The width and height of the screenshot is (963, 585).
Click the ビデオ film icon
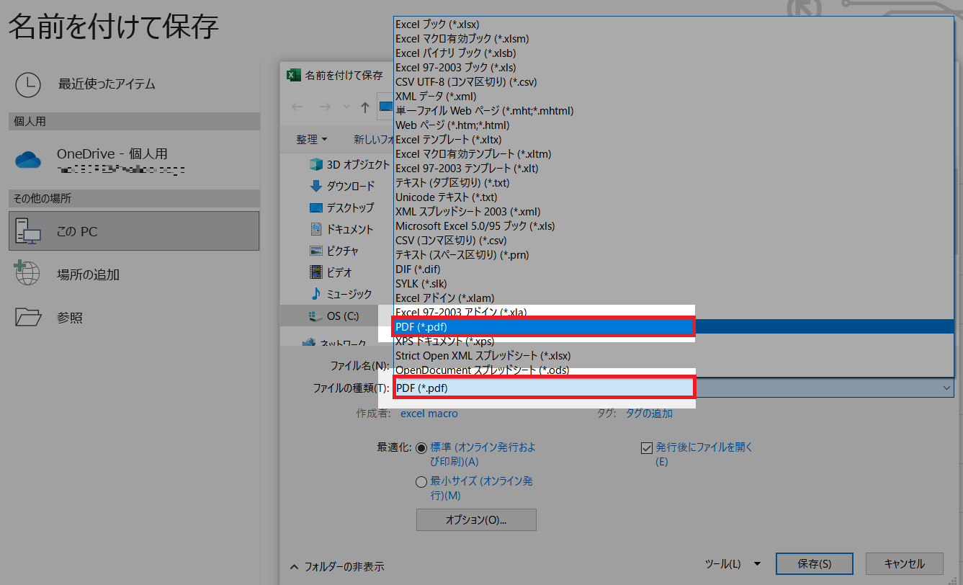[x=315, y=272]
